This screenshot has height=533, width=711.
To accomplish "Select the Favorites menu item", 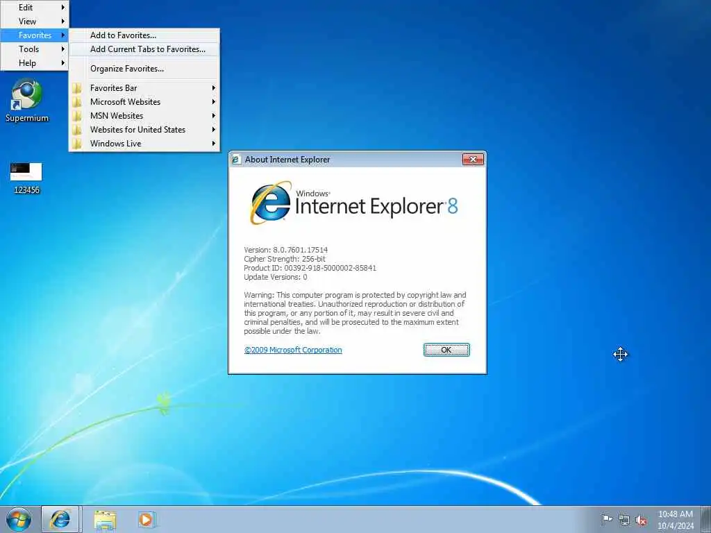I will click(x=35, y=35).
